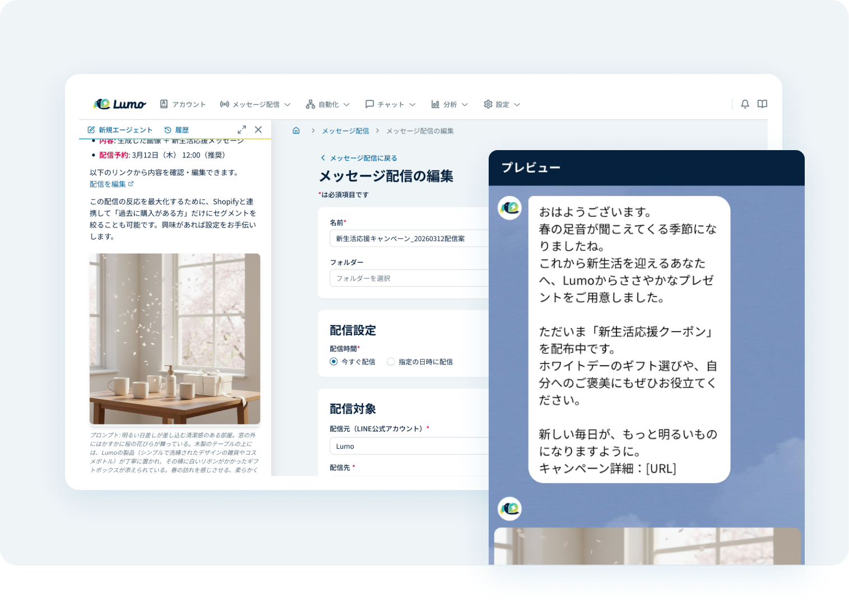
Task: Click the home breadcrumb icon
Action: 296,130
